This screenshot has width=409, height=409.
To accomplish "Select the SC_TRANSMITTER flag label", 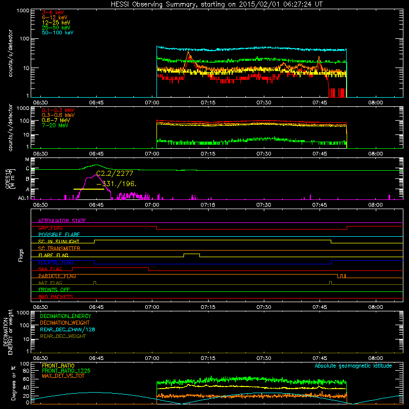I will click(x=59, y=248).
